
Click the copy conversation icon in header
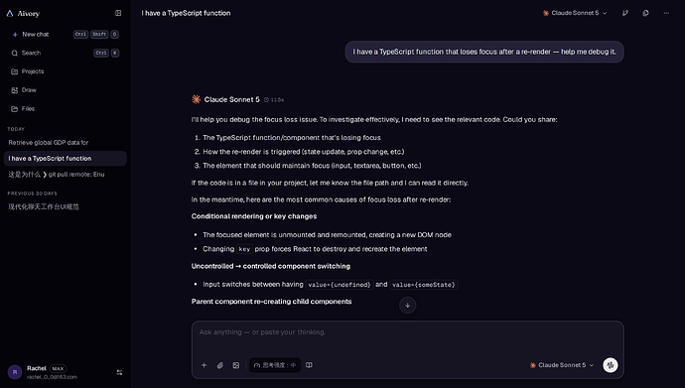click(x=645, y=13)
